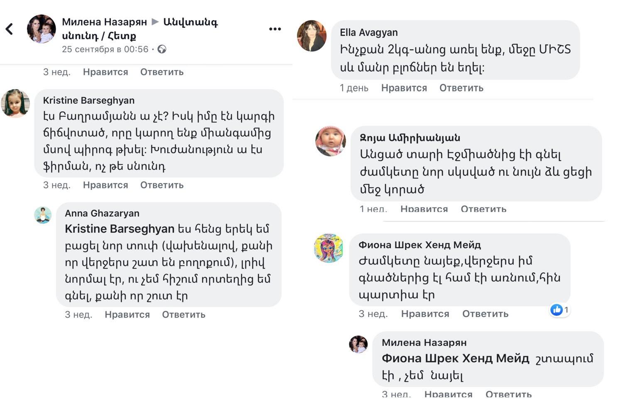Screen dimensions: 623x401
Task: Open Милена Назарян's post header avatar
Action: pos(42,29)
